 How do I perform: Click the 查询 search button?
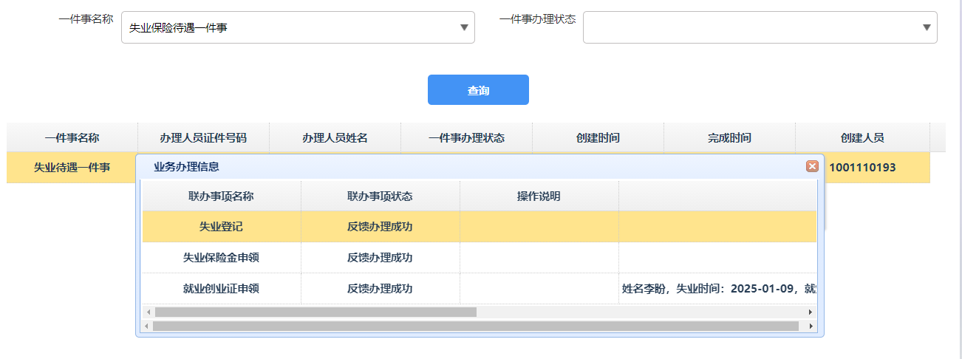[478, 90]
